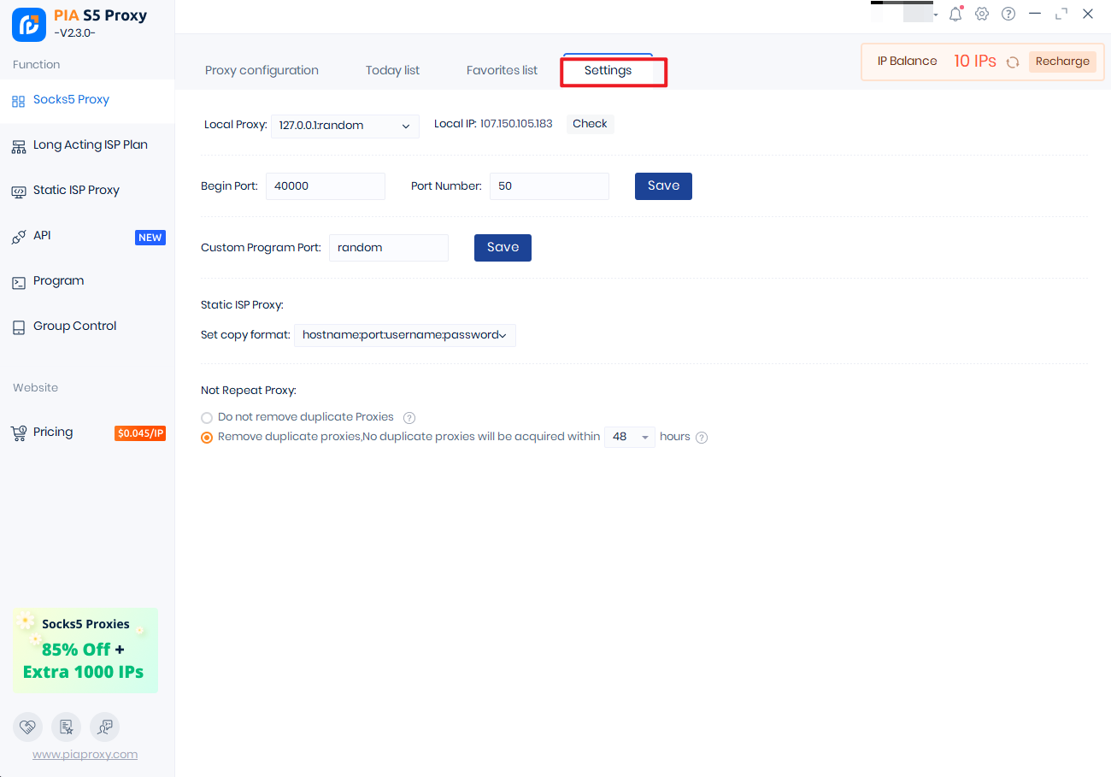Open Static ISP Proxy in sidebar
This screenshot has height=777, width=1111.
point(76,190)
